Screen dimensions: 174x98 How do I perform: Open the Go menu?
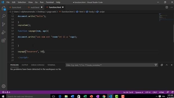(36, 2)
